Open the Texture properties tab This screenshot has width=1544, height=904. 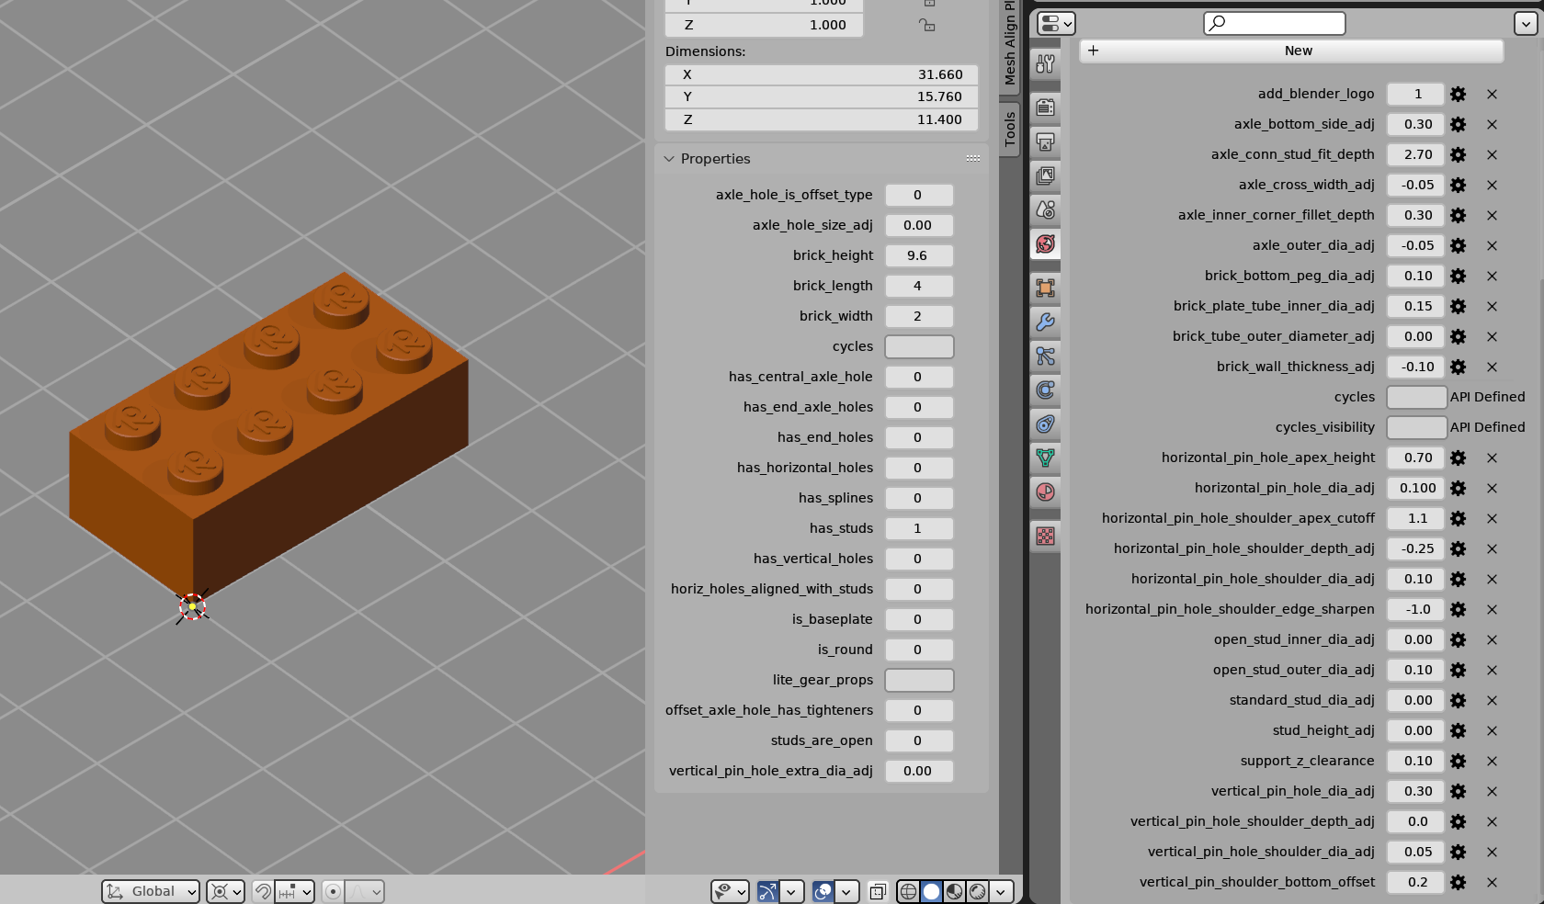[x=1045, y=536]
